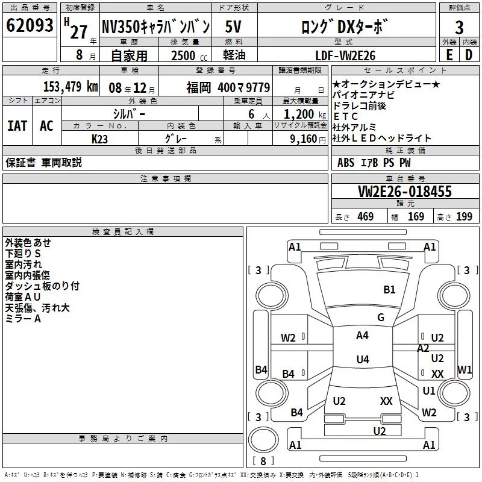Click the height value 199
Viewport: 482px width, 482px height.
(x=464, y=216)
